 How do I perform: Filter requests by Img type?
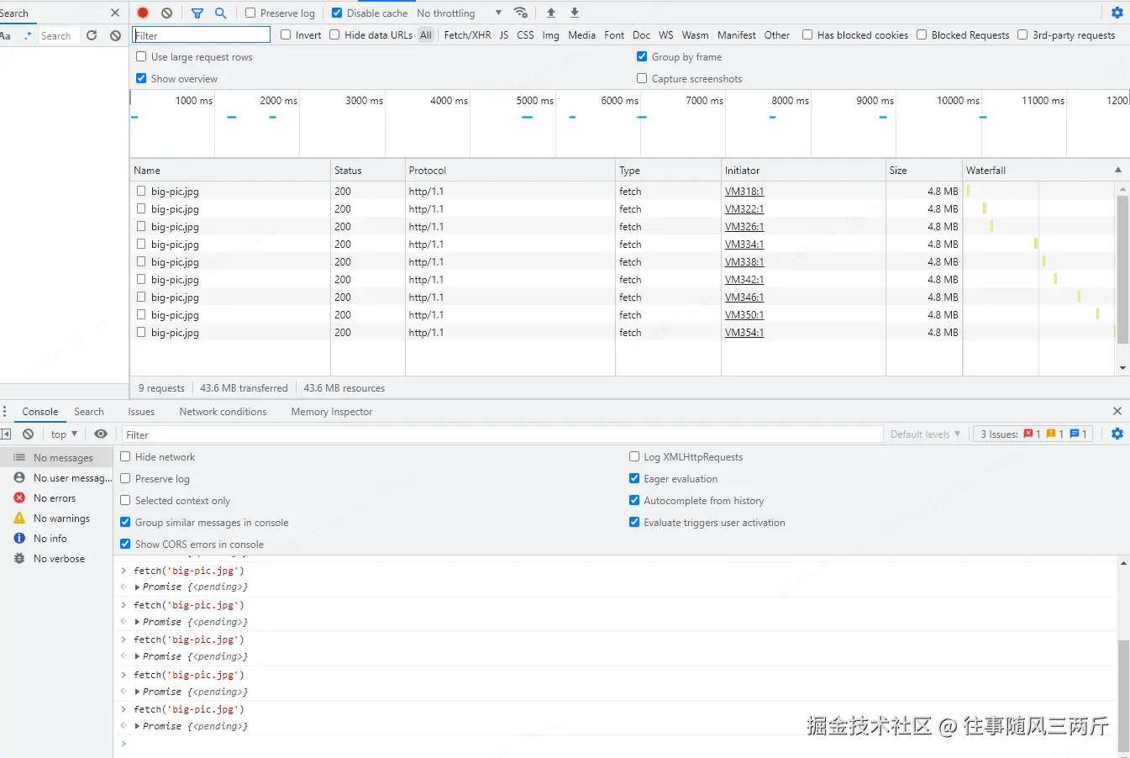click(x=550, y=34)
